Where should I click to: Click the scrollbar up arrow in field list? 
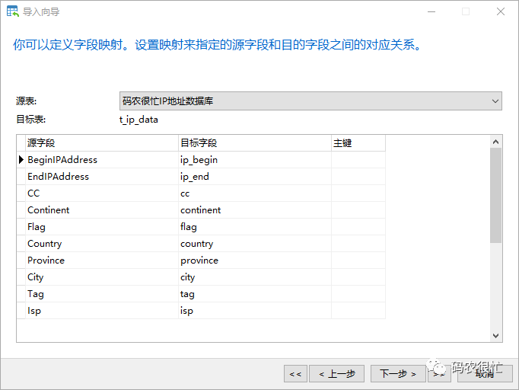tap(495, 142)
